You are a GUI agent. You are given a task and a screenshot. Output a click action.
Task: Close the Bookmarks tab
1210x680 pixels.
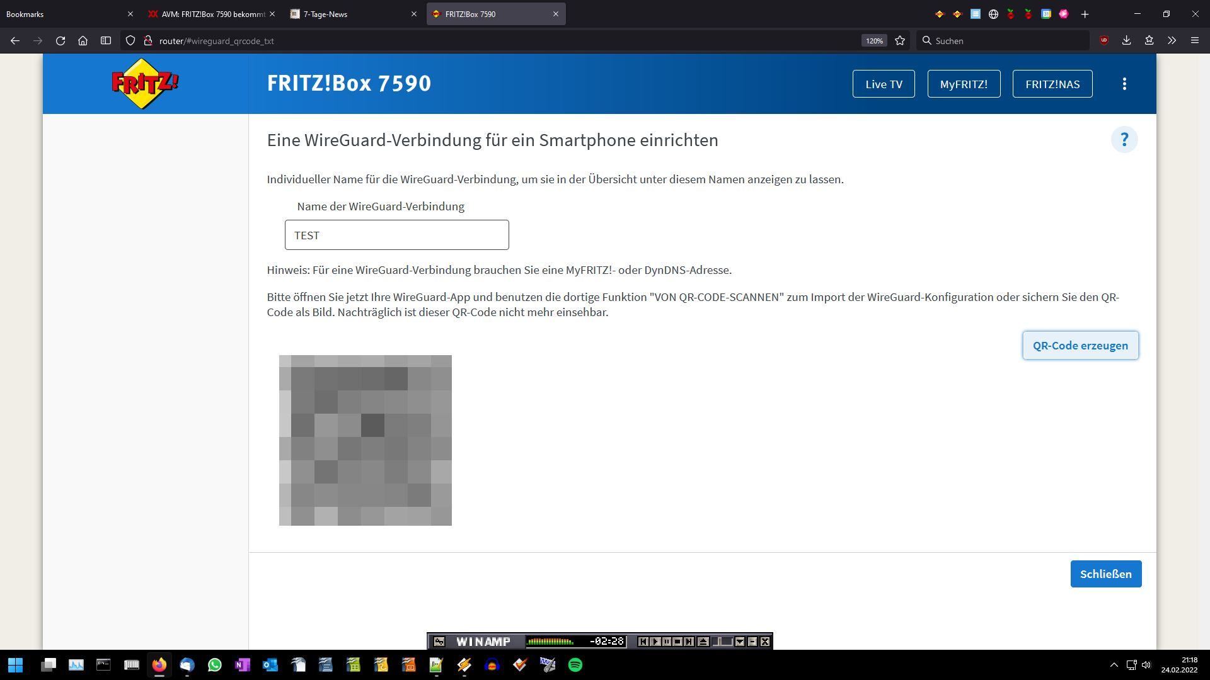click(130, 14)
